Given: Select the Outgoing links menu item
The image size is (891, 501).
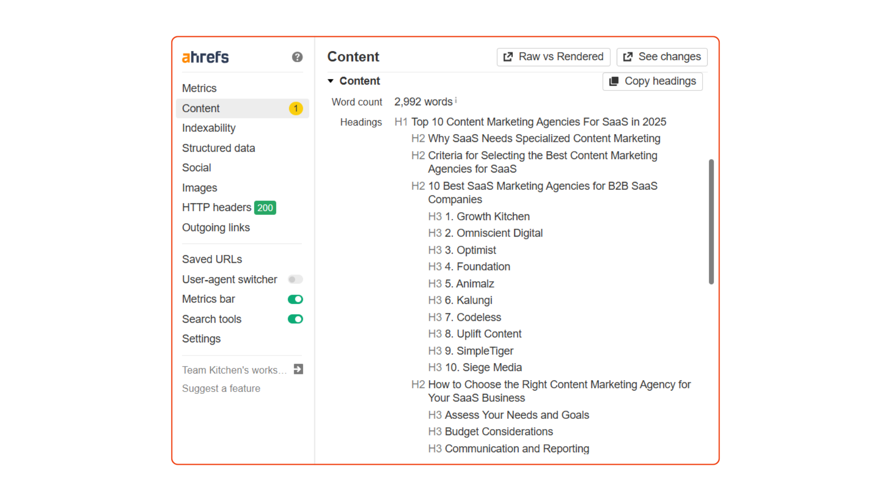Looking at the screenshot, I should (x=216, y=228).
